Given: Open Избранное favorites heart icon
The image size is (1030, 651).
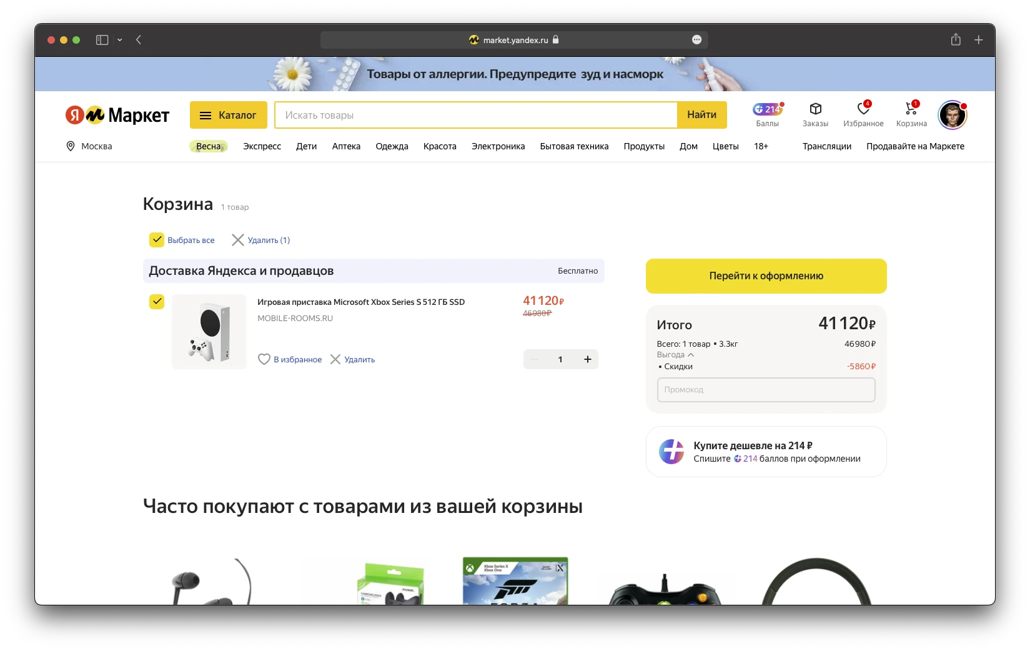Looking at the screenshot, I should click(x=863, y=109).
